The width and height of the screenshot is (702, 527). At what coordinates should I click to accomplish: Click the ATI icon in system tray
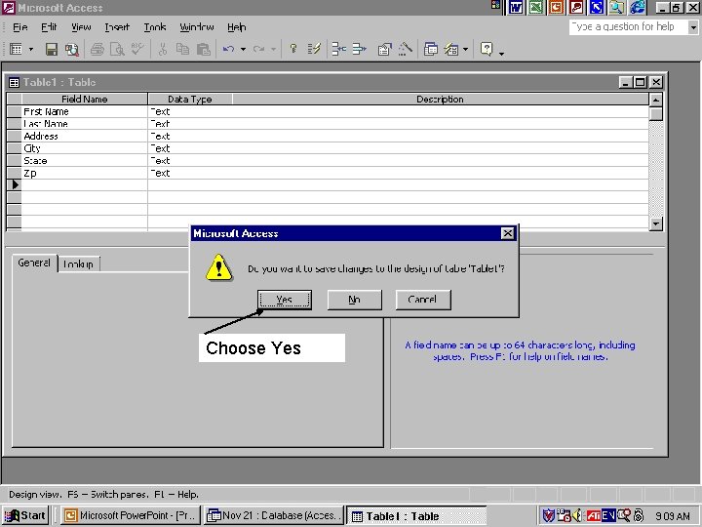click(x=593, y=516)
